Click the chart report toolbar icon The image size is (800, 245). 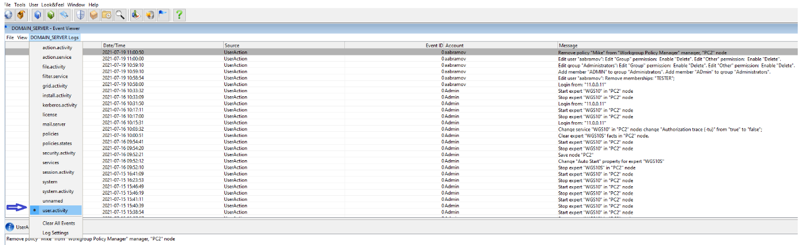[136, 15]
